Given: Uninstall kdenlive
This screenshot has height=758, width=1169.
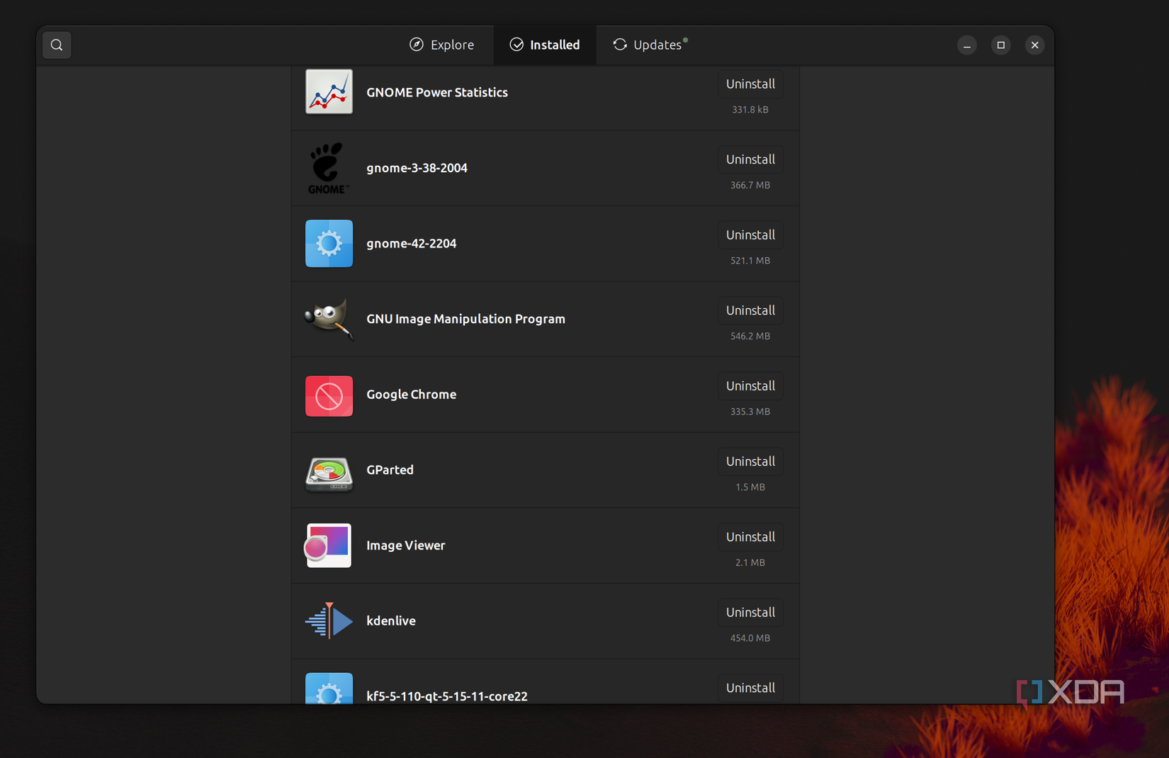Looking at the screenshot, I should (x=750, y=613).
